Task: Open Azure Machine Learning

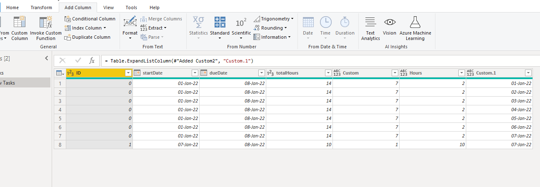Action: click(x=415, y=28)
